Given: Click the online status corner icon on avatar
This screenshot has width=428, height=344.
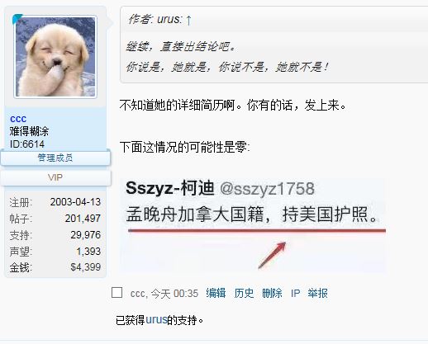Looking at the screenshot, I should click(17, 19).
